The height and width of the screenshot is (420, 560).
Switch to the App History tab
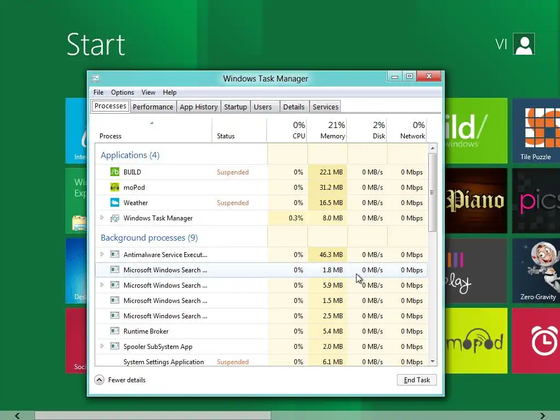(x=199, y=107)
